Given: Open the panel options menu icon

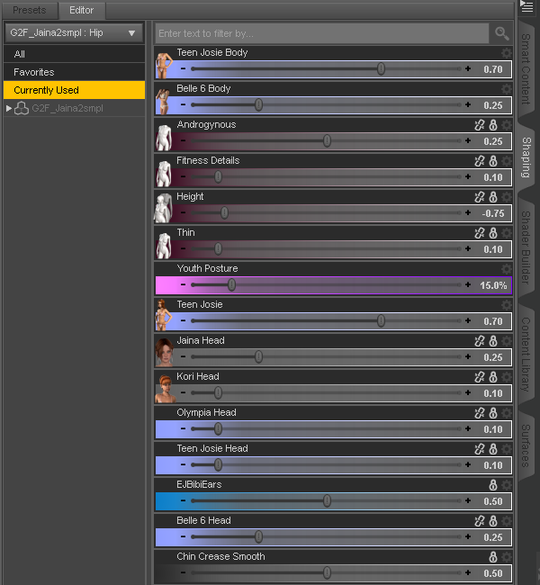Looking at the screenshot, I should [x=526, y=6].
